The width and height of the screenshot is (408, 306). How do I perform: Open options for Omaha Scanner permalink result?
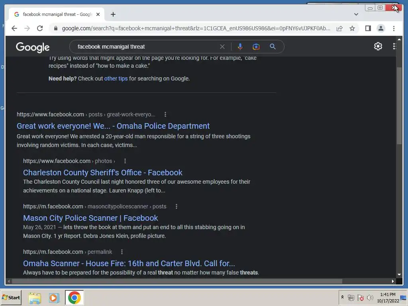[122, 252]
